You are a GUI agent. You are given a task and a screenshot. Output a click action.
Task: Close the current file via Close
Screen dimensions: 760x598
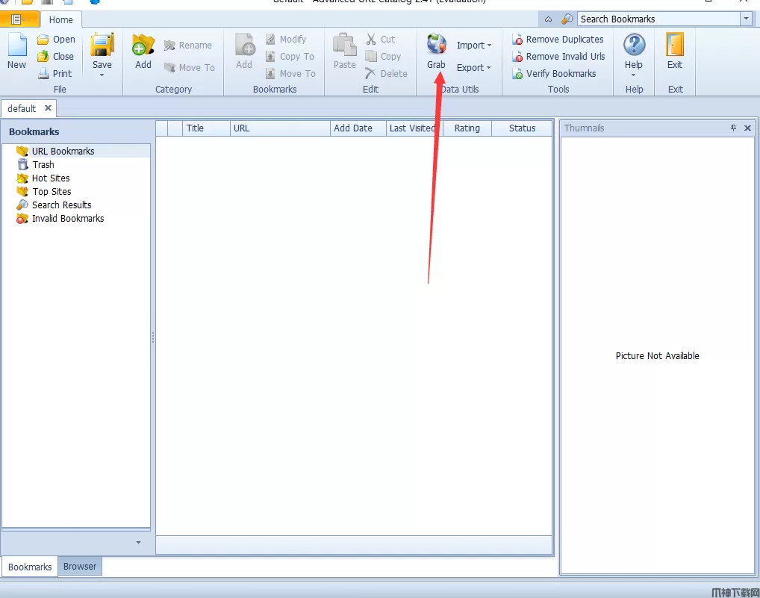[x=56, y=56]
